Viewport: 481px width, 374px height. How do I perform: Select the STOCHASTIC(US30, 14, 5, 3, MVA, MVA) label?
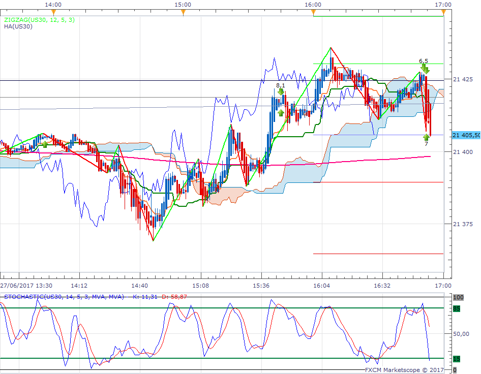point(64,297)
